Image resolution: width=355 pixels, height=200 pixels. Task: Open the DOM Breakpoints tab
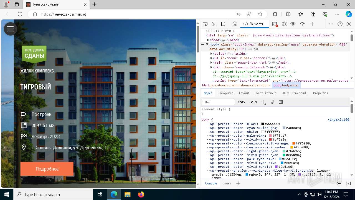click(295, 93)
